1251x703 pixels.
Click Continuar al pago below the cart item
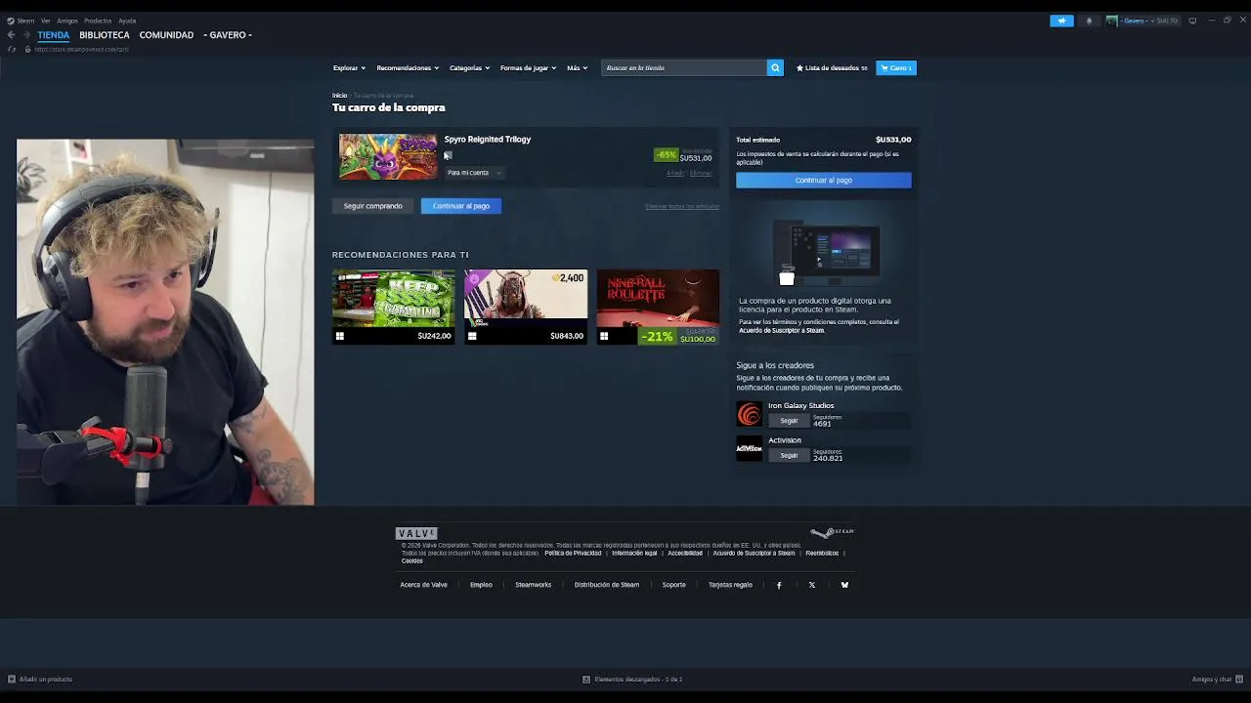(461, 206)
